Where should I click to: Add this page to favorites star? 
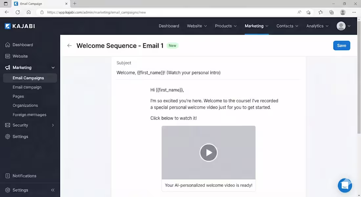(308, 12)
